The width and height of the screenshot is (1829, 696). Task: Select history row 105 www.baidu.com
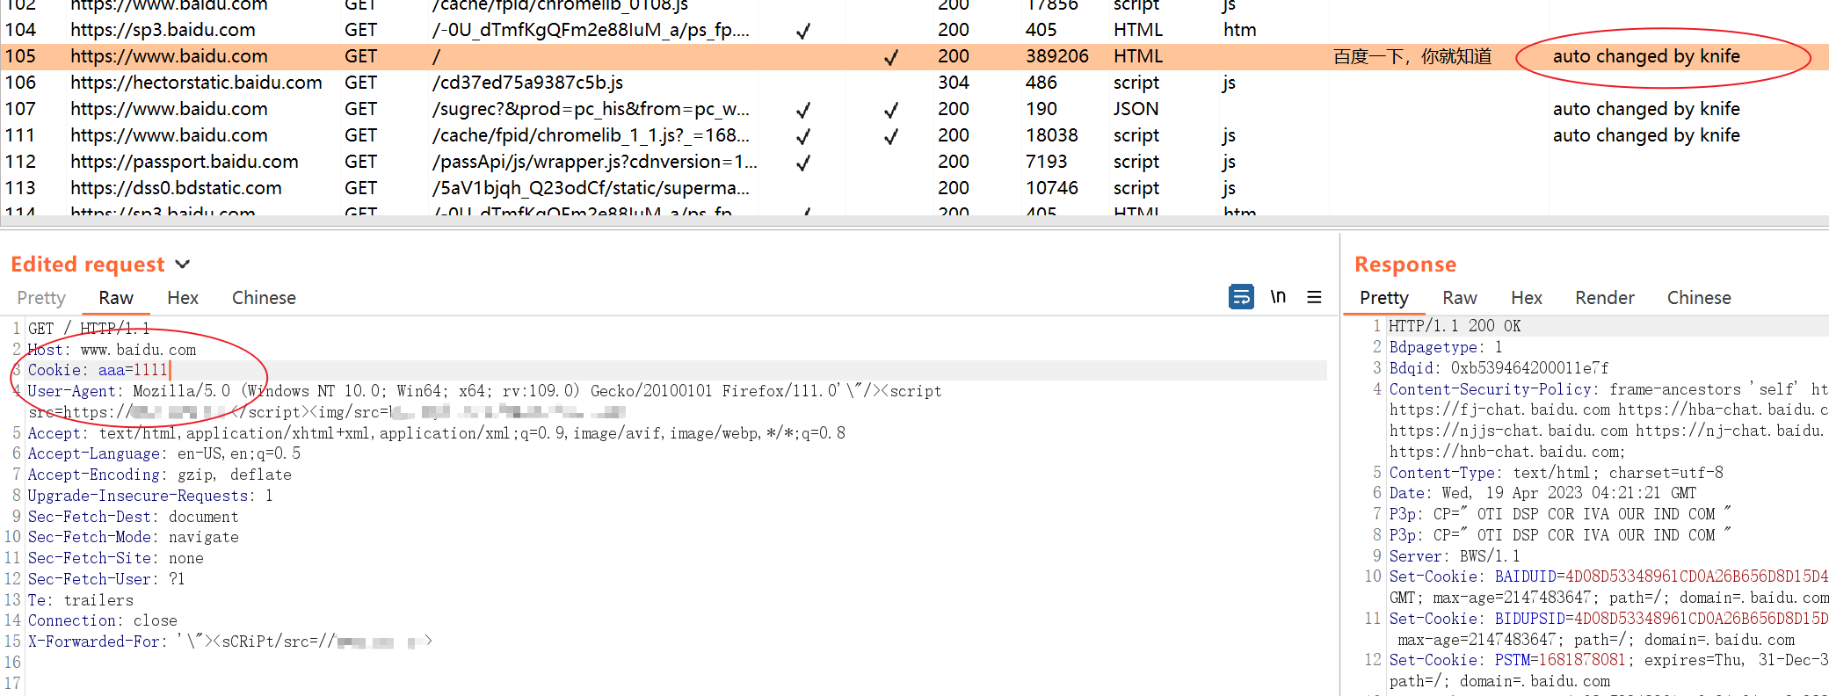914,56
